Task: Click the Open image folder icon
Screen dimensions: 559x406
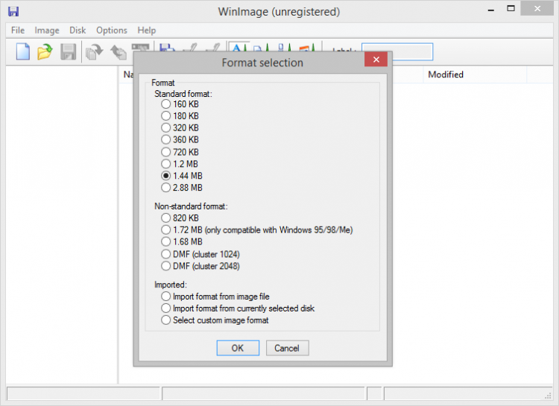Action: click(45, 51)
